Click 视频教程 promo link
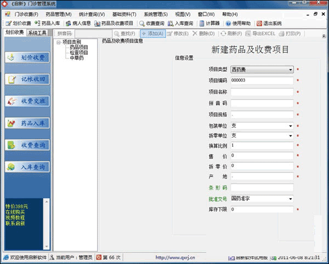The image size is (329, 264). click(x=15, y=217)
